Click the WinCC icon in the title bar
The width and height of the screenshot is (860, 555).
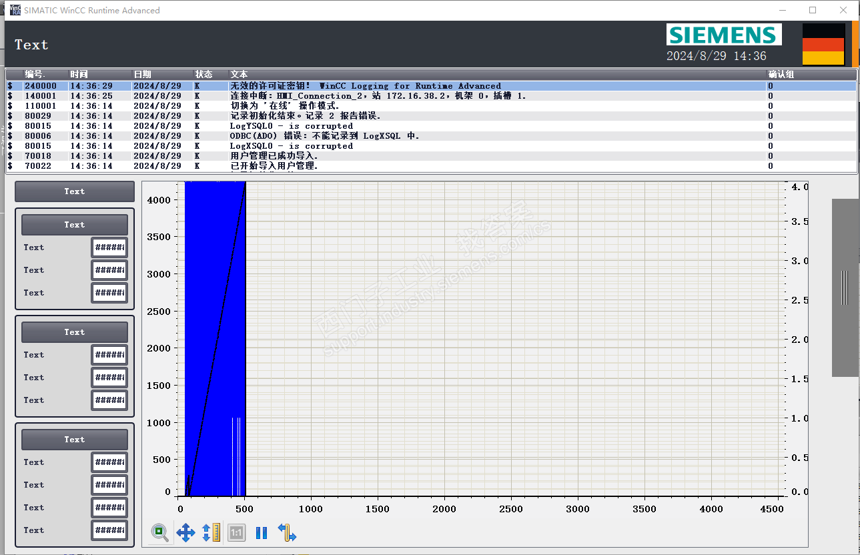point(15,10)
